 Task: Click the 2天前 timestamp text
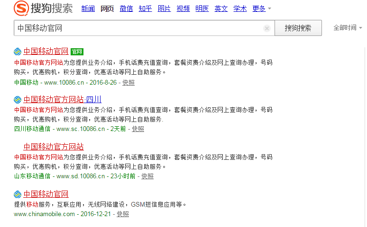pyautogui.click(x=118, y=129)
